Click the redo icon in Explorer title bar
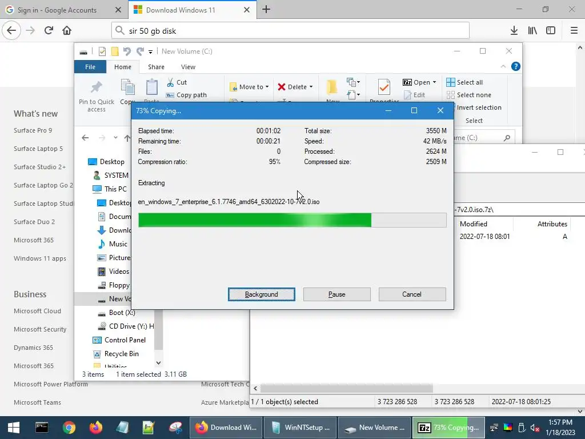 click(x=141, y=51)
